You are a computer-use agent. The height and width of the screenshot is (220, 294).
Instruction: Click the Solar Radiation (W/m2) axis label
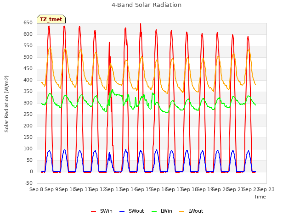(x=6, y=104)
